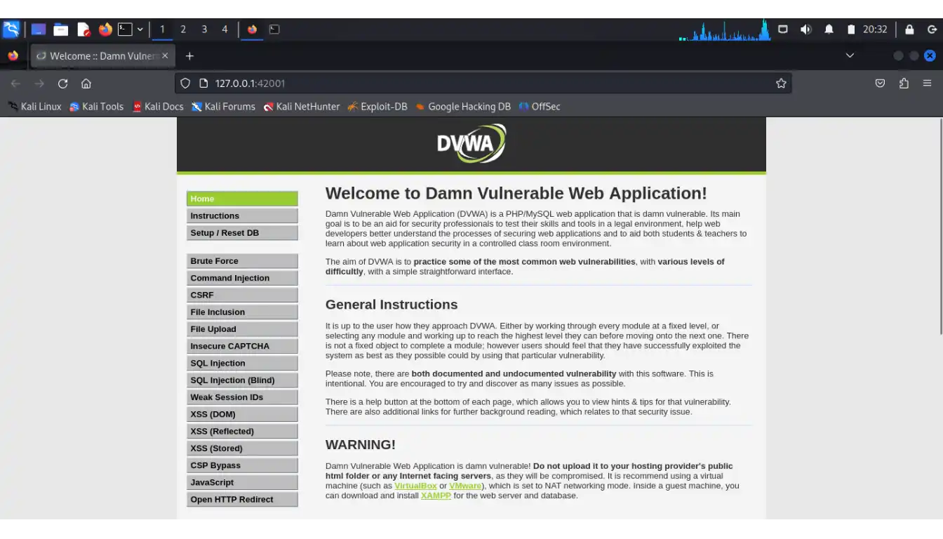Select SQL Injection (Blind) in the sidebar
The width and height of the screenshot is (943, 539).
click(x=242, y=380)
